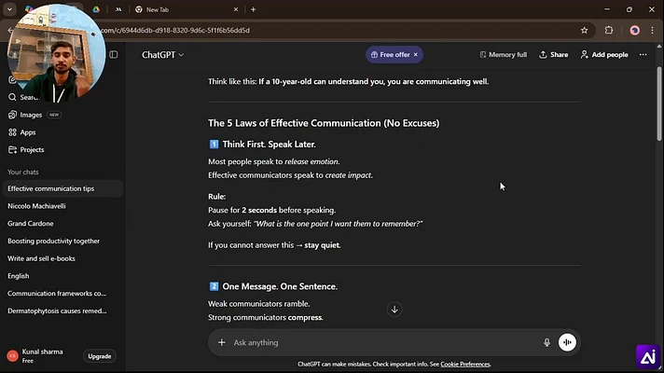Viewport: 664px width, 373px height.
Task: Open the ChatGPT model selector dropdown
Action: (x=162, y=55)
